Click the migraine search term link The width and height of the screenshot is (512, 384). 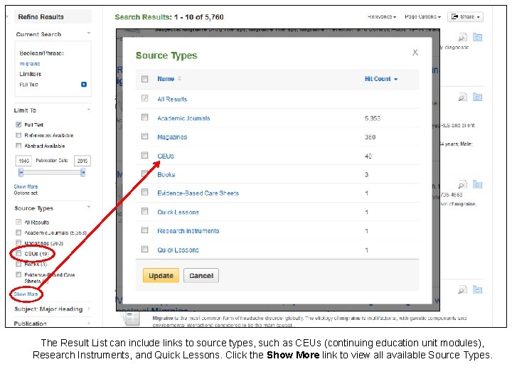tap(30, 64)
